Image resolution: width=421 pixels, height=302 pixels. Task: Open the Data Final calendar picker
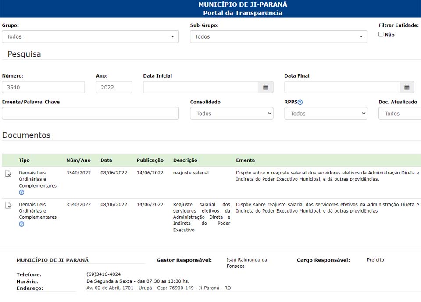point(407,87)
